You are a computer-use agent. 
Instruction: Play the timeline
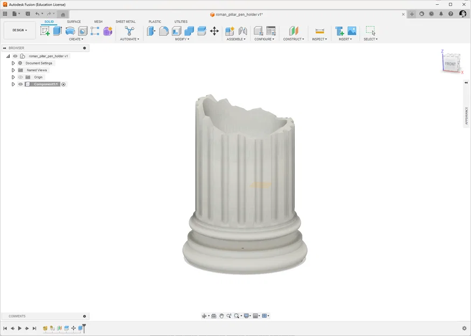pyautogui.click(x=19, y=328)
